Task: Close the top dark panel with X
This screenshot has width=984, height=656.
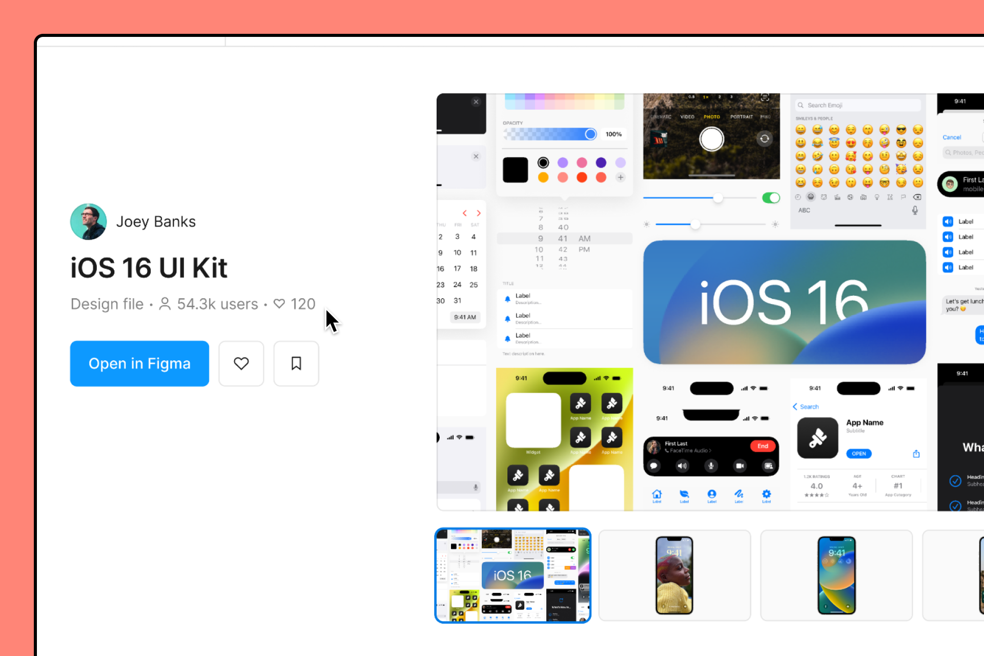Action: pyautogui.click(x=476, y=102)
